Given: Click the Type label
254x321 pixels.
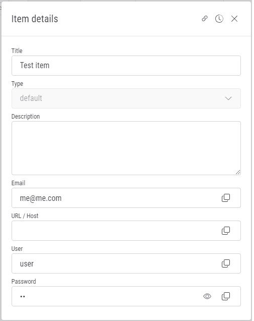Looking at the screenshot, I should (x=17, y=83).
